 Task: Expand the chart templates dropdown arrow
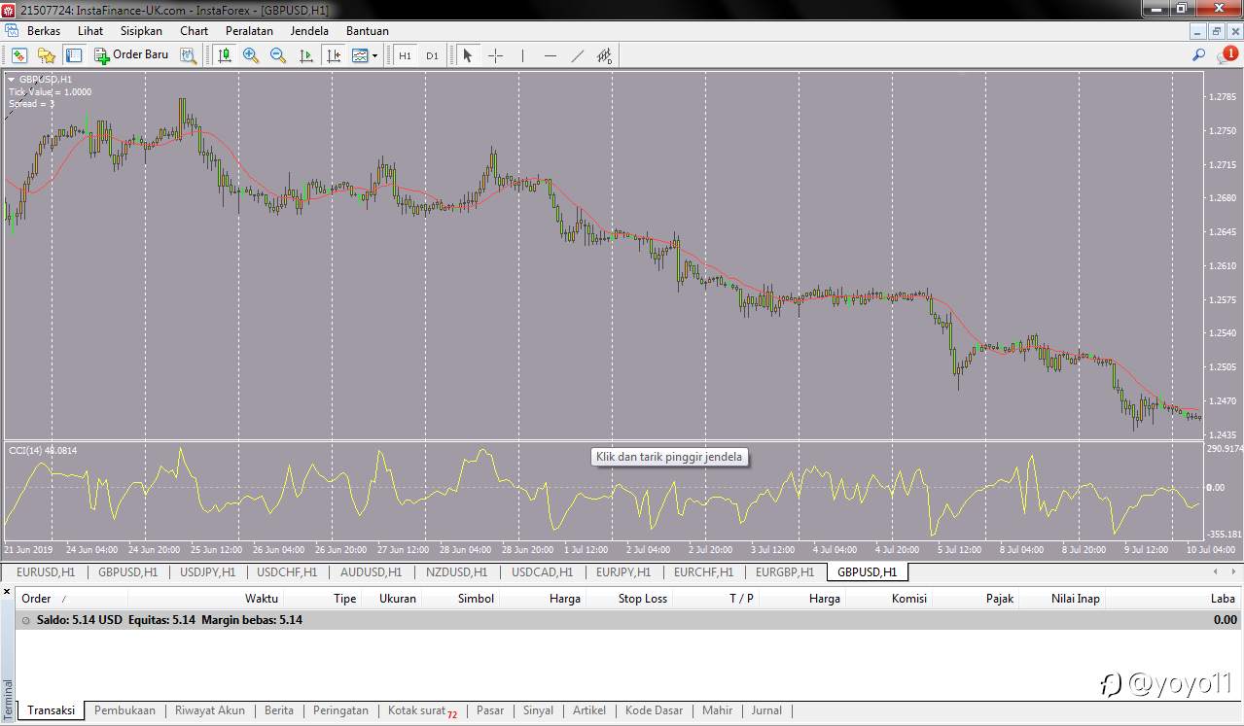(374, 56)
